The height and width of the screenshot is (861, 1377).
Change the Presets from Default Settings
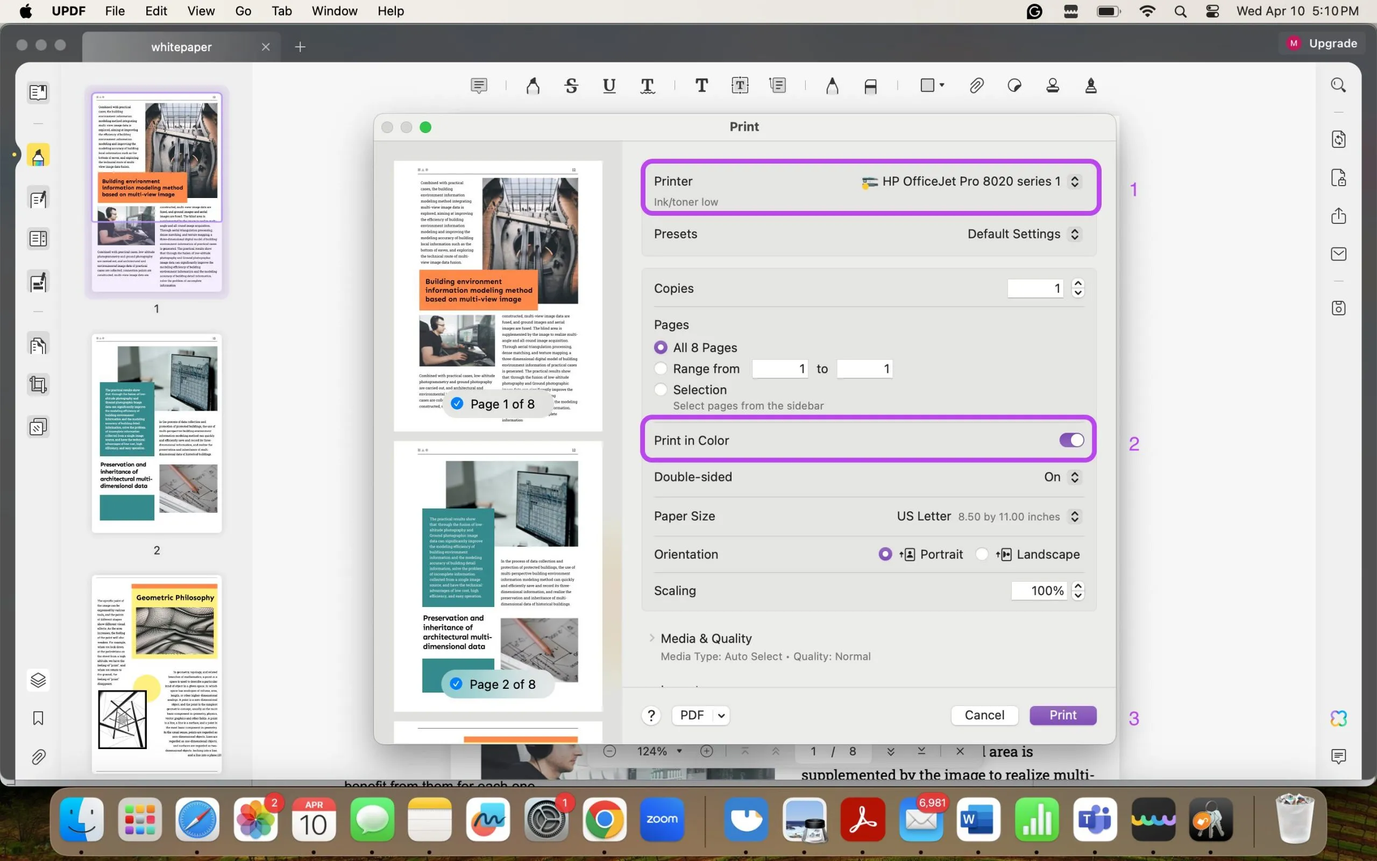[x=1075, y=234]
